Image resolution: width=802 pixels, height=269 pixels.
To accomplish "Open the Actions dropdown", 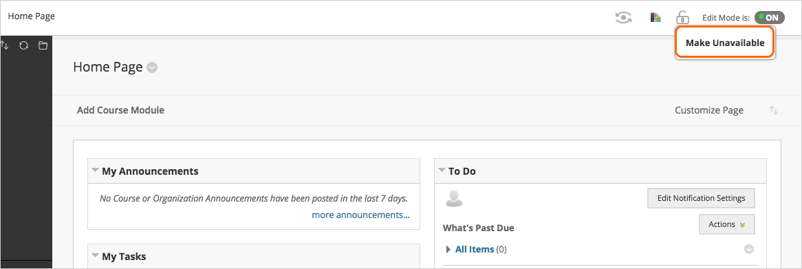I will [726, 224].
